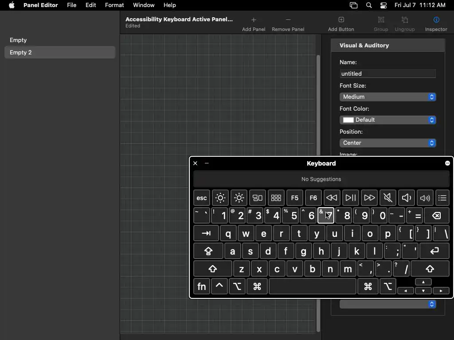Open the Format menu
The height and width of the screenshot is (340, 454).
pos(114,5)
